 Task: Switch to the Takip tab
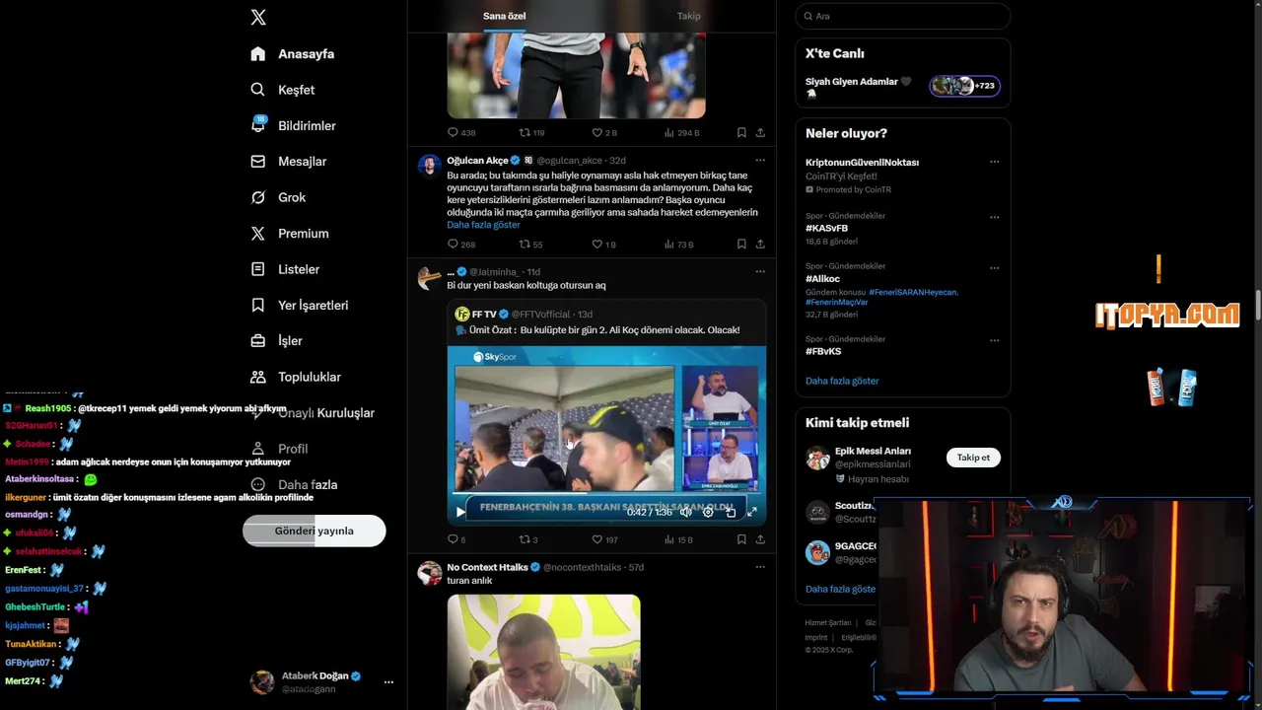tap(688, 16)
